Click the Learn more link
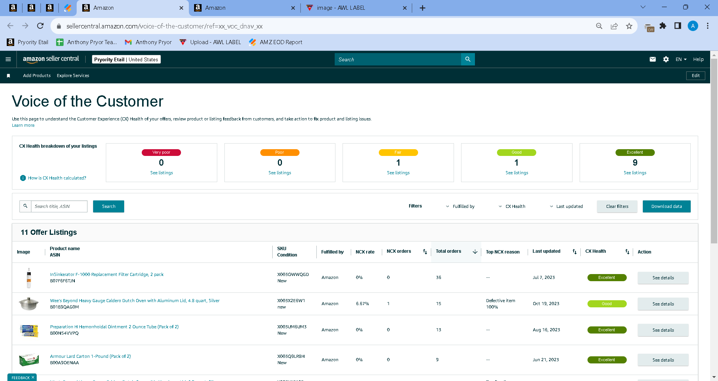 (x=23, y=125)
